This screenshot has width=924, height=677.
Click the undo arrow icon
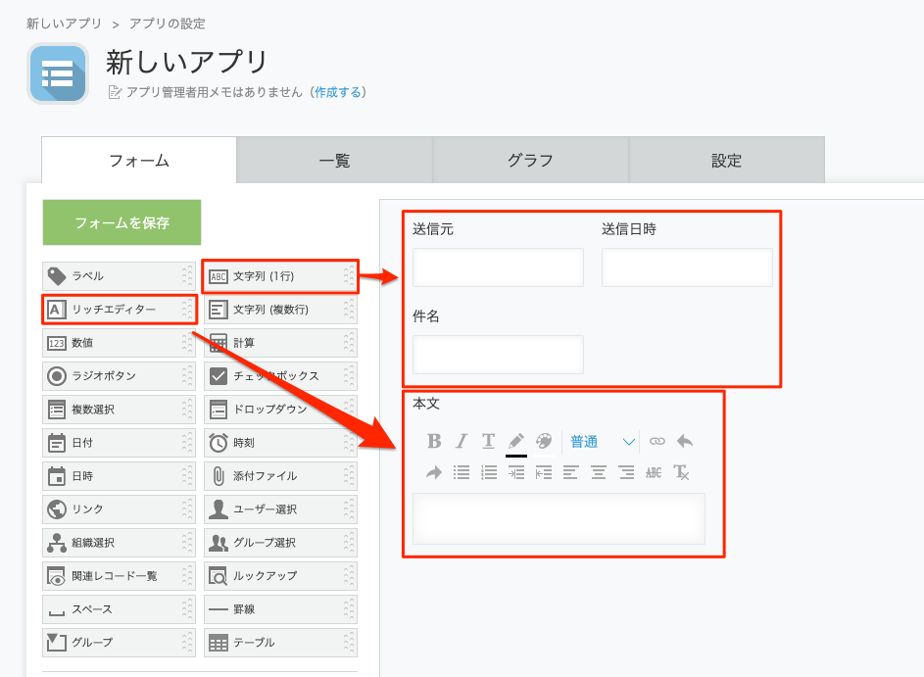point(685,441)
